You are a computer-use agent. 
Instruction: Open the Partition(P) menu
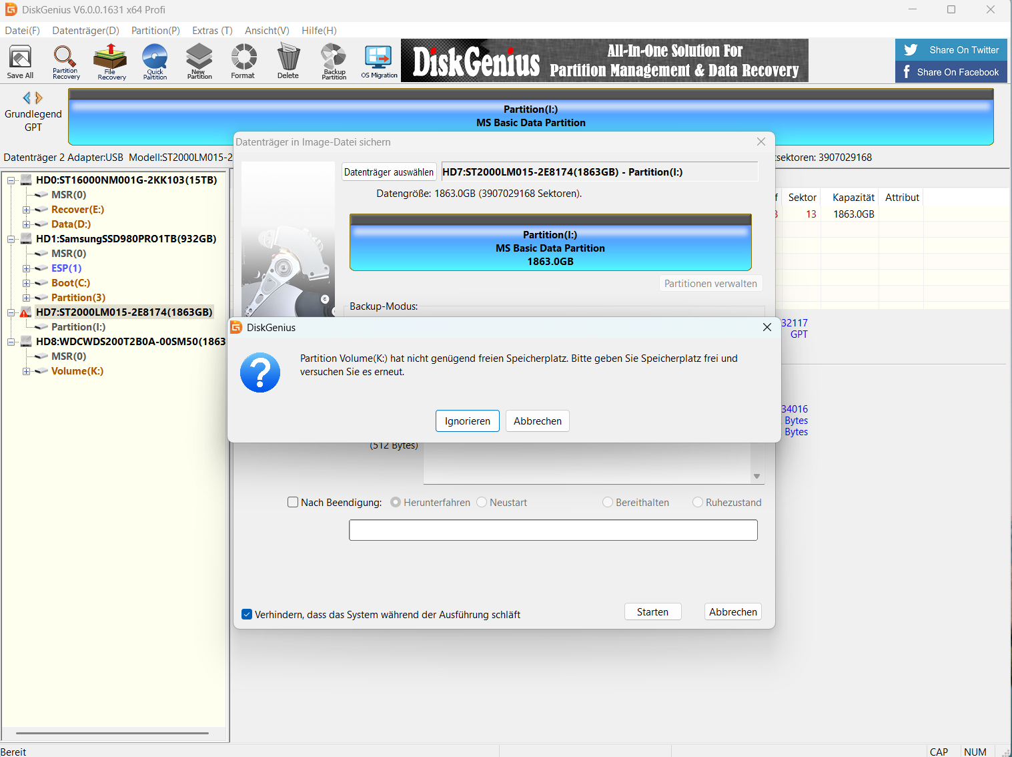pyautogui.click(x=155, y=30)
